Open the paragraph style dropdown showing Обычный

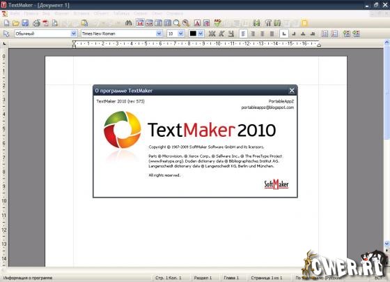pos(74,34)
